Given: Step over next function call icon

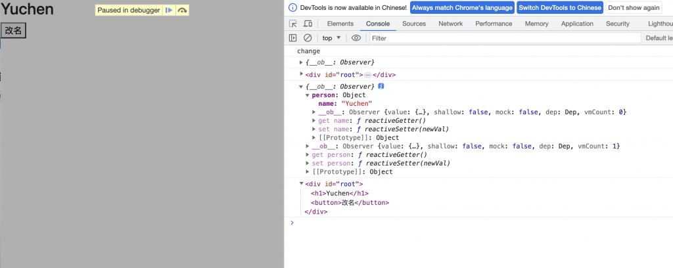Looking at the screenshot, I should tap(182, 11).
